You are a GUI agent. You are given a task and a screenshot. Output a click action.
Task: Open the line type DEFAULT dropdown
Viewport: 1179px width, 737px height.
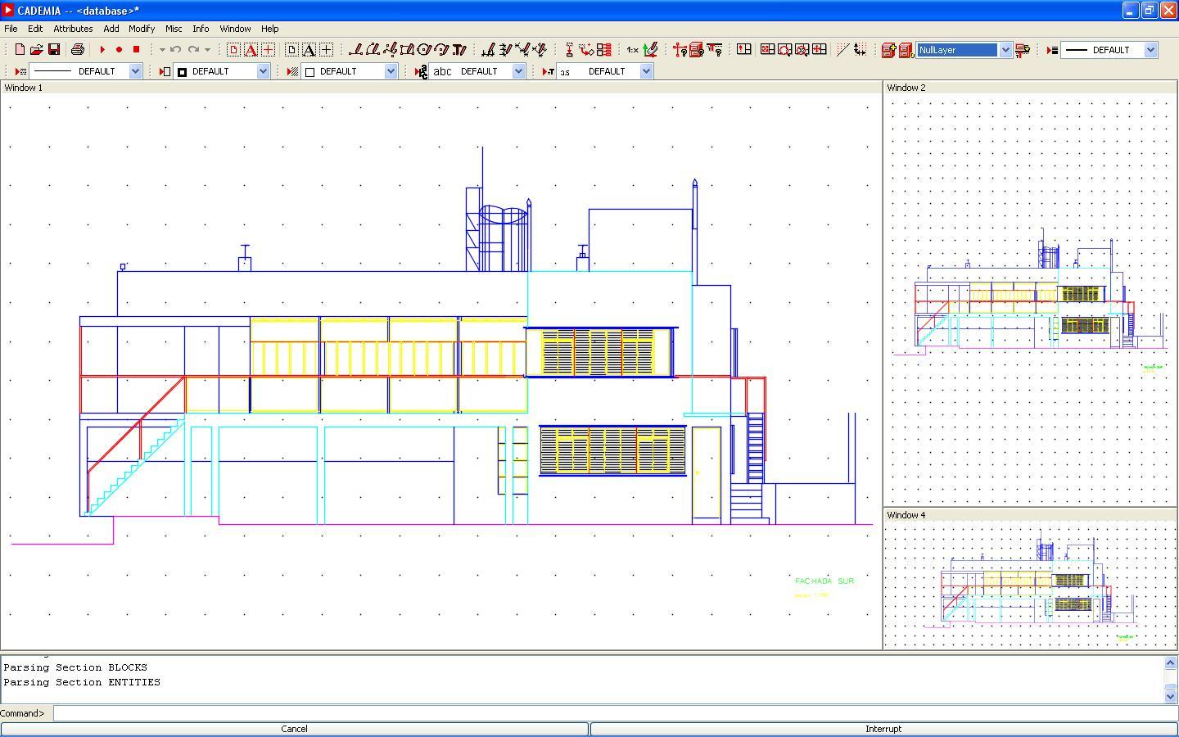tap(136, 71)
